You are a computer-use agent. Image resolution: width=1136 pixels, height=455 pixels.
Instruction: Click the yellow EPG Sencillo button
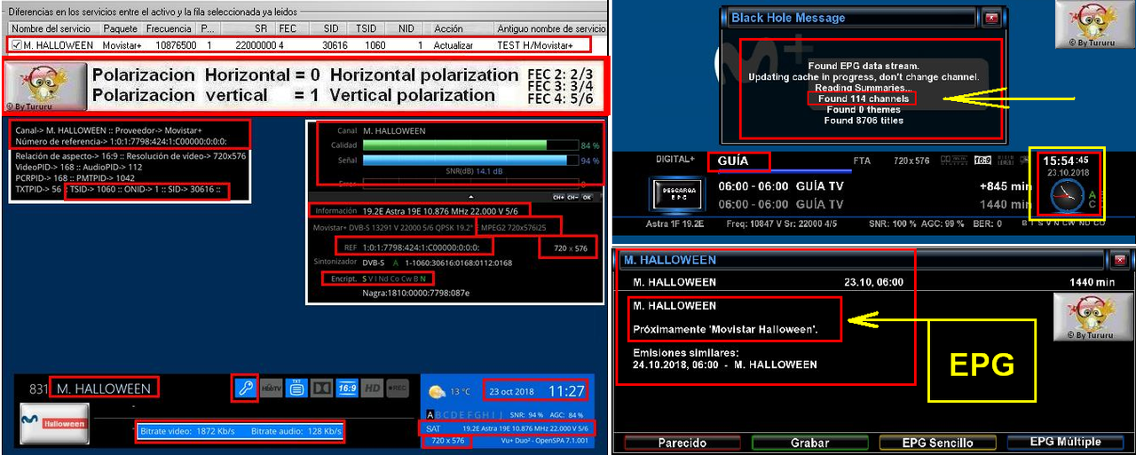pos(938,443)
